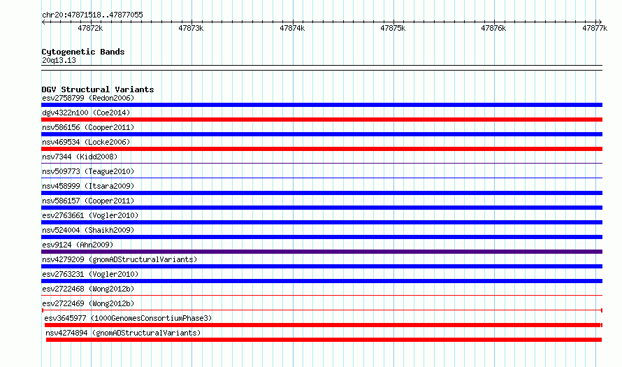
Task: Click the 47873k ruler label
Action: (x=191, y=28)
